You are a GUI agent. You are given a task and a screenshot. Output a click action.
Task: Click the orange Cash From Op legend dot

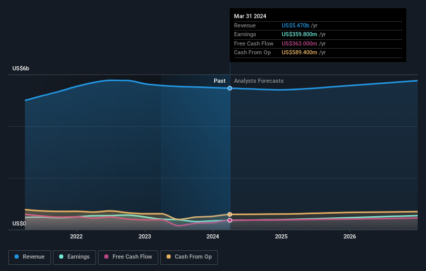pos(169,257)
